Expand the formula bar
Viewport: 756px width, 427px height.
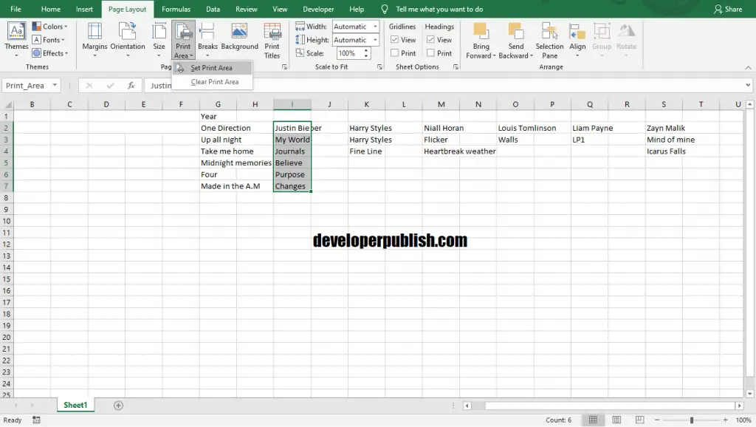coord(748,86)
